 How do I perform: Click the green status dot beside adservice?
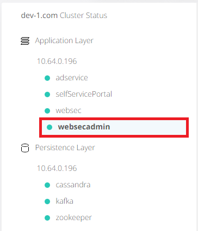pos(47,78)
